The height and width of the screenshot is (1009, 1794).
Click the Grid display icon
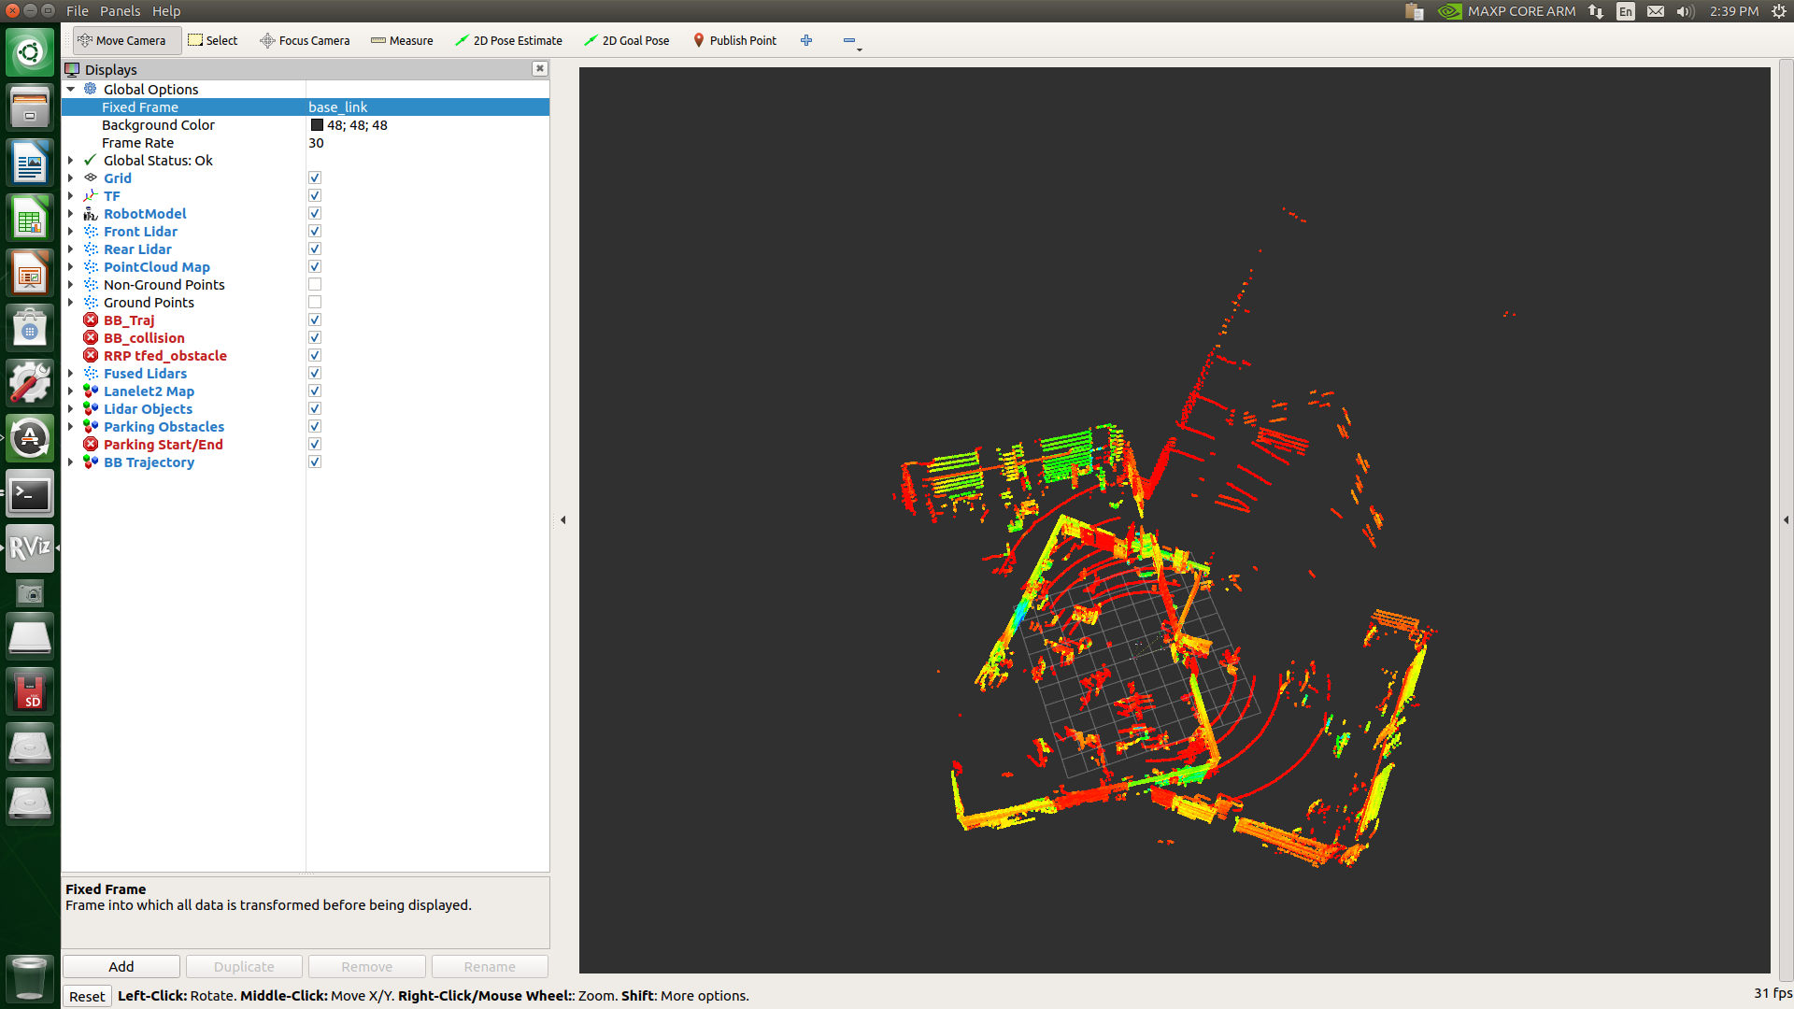91,178
